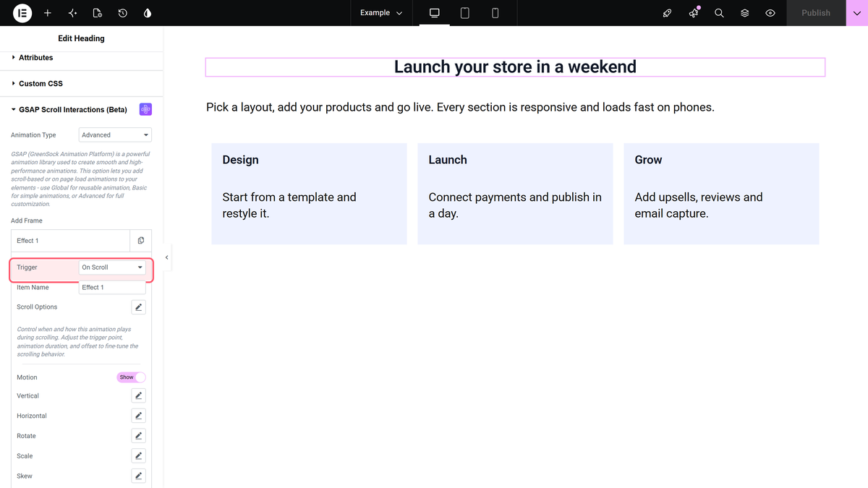This screenshot has width=868, height=488.
Task: Expand the Attributes section
Action: [x=82, y=58]
